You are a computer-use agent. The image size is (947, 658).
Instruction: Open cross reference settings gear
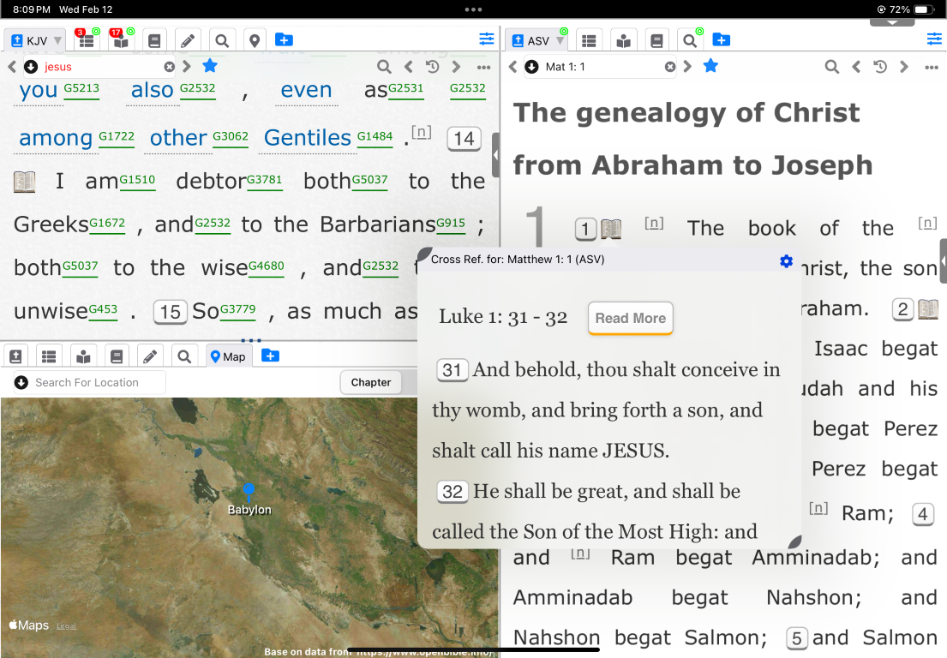(786, 261)
